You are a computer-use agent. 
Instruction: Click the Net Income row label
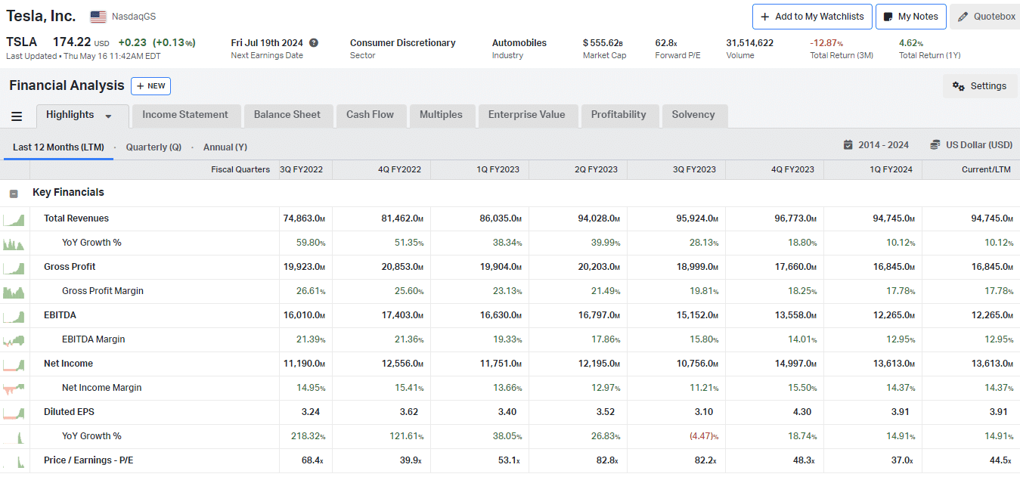pyautogui.click(x=68, y=364)
